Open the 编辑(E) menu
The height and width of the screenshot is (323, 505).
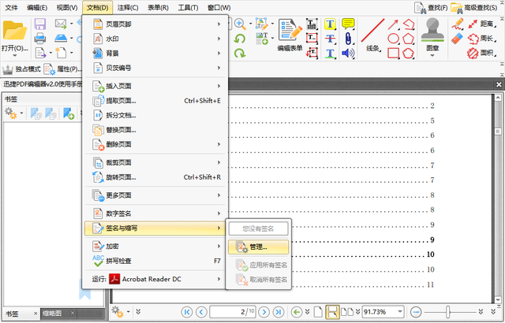point(37,7)
